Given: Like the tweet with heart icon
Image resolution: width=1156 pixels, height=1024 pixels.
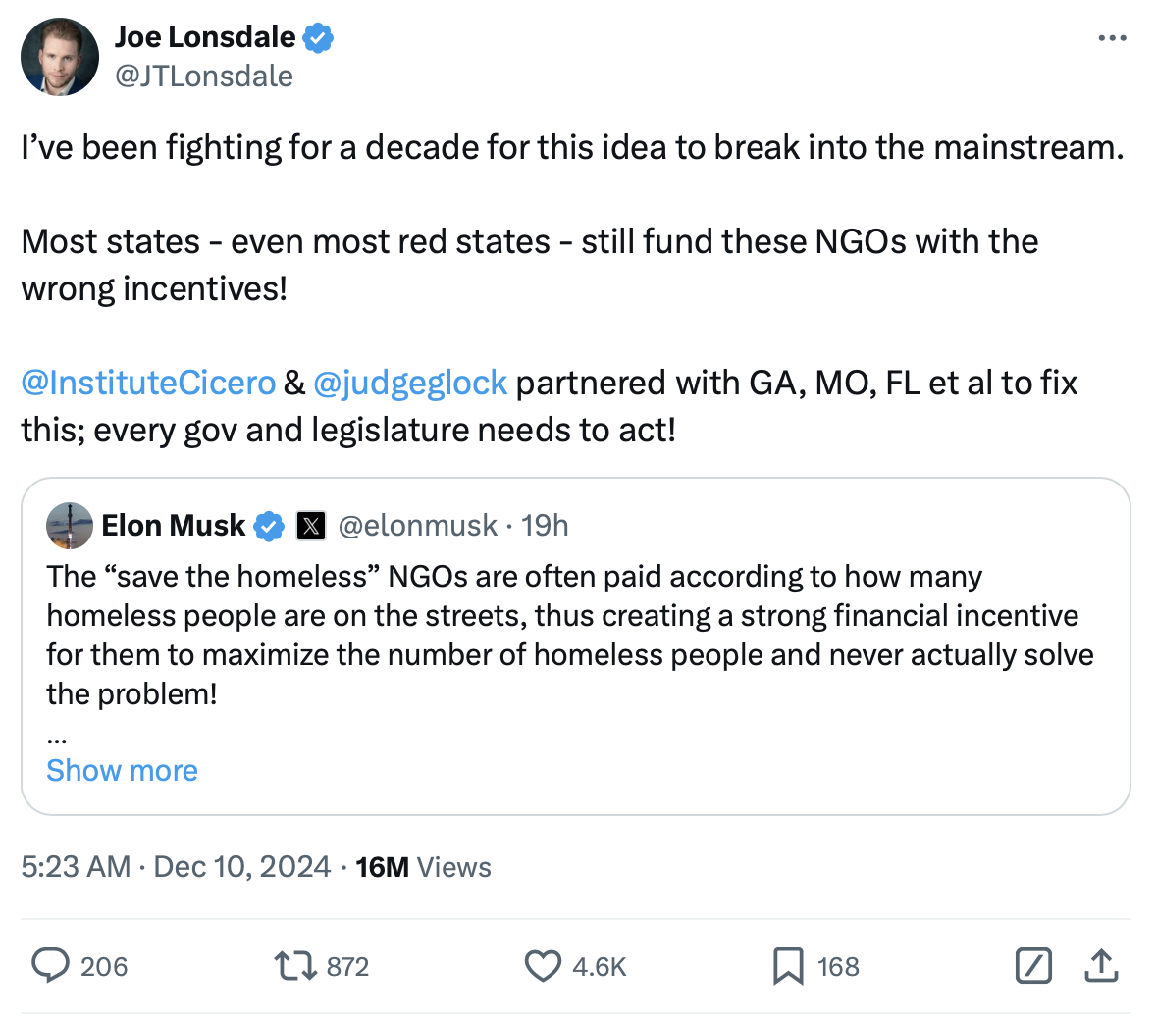Looking at the screenshot, I should pyautogui.click(x=543, y=966).
